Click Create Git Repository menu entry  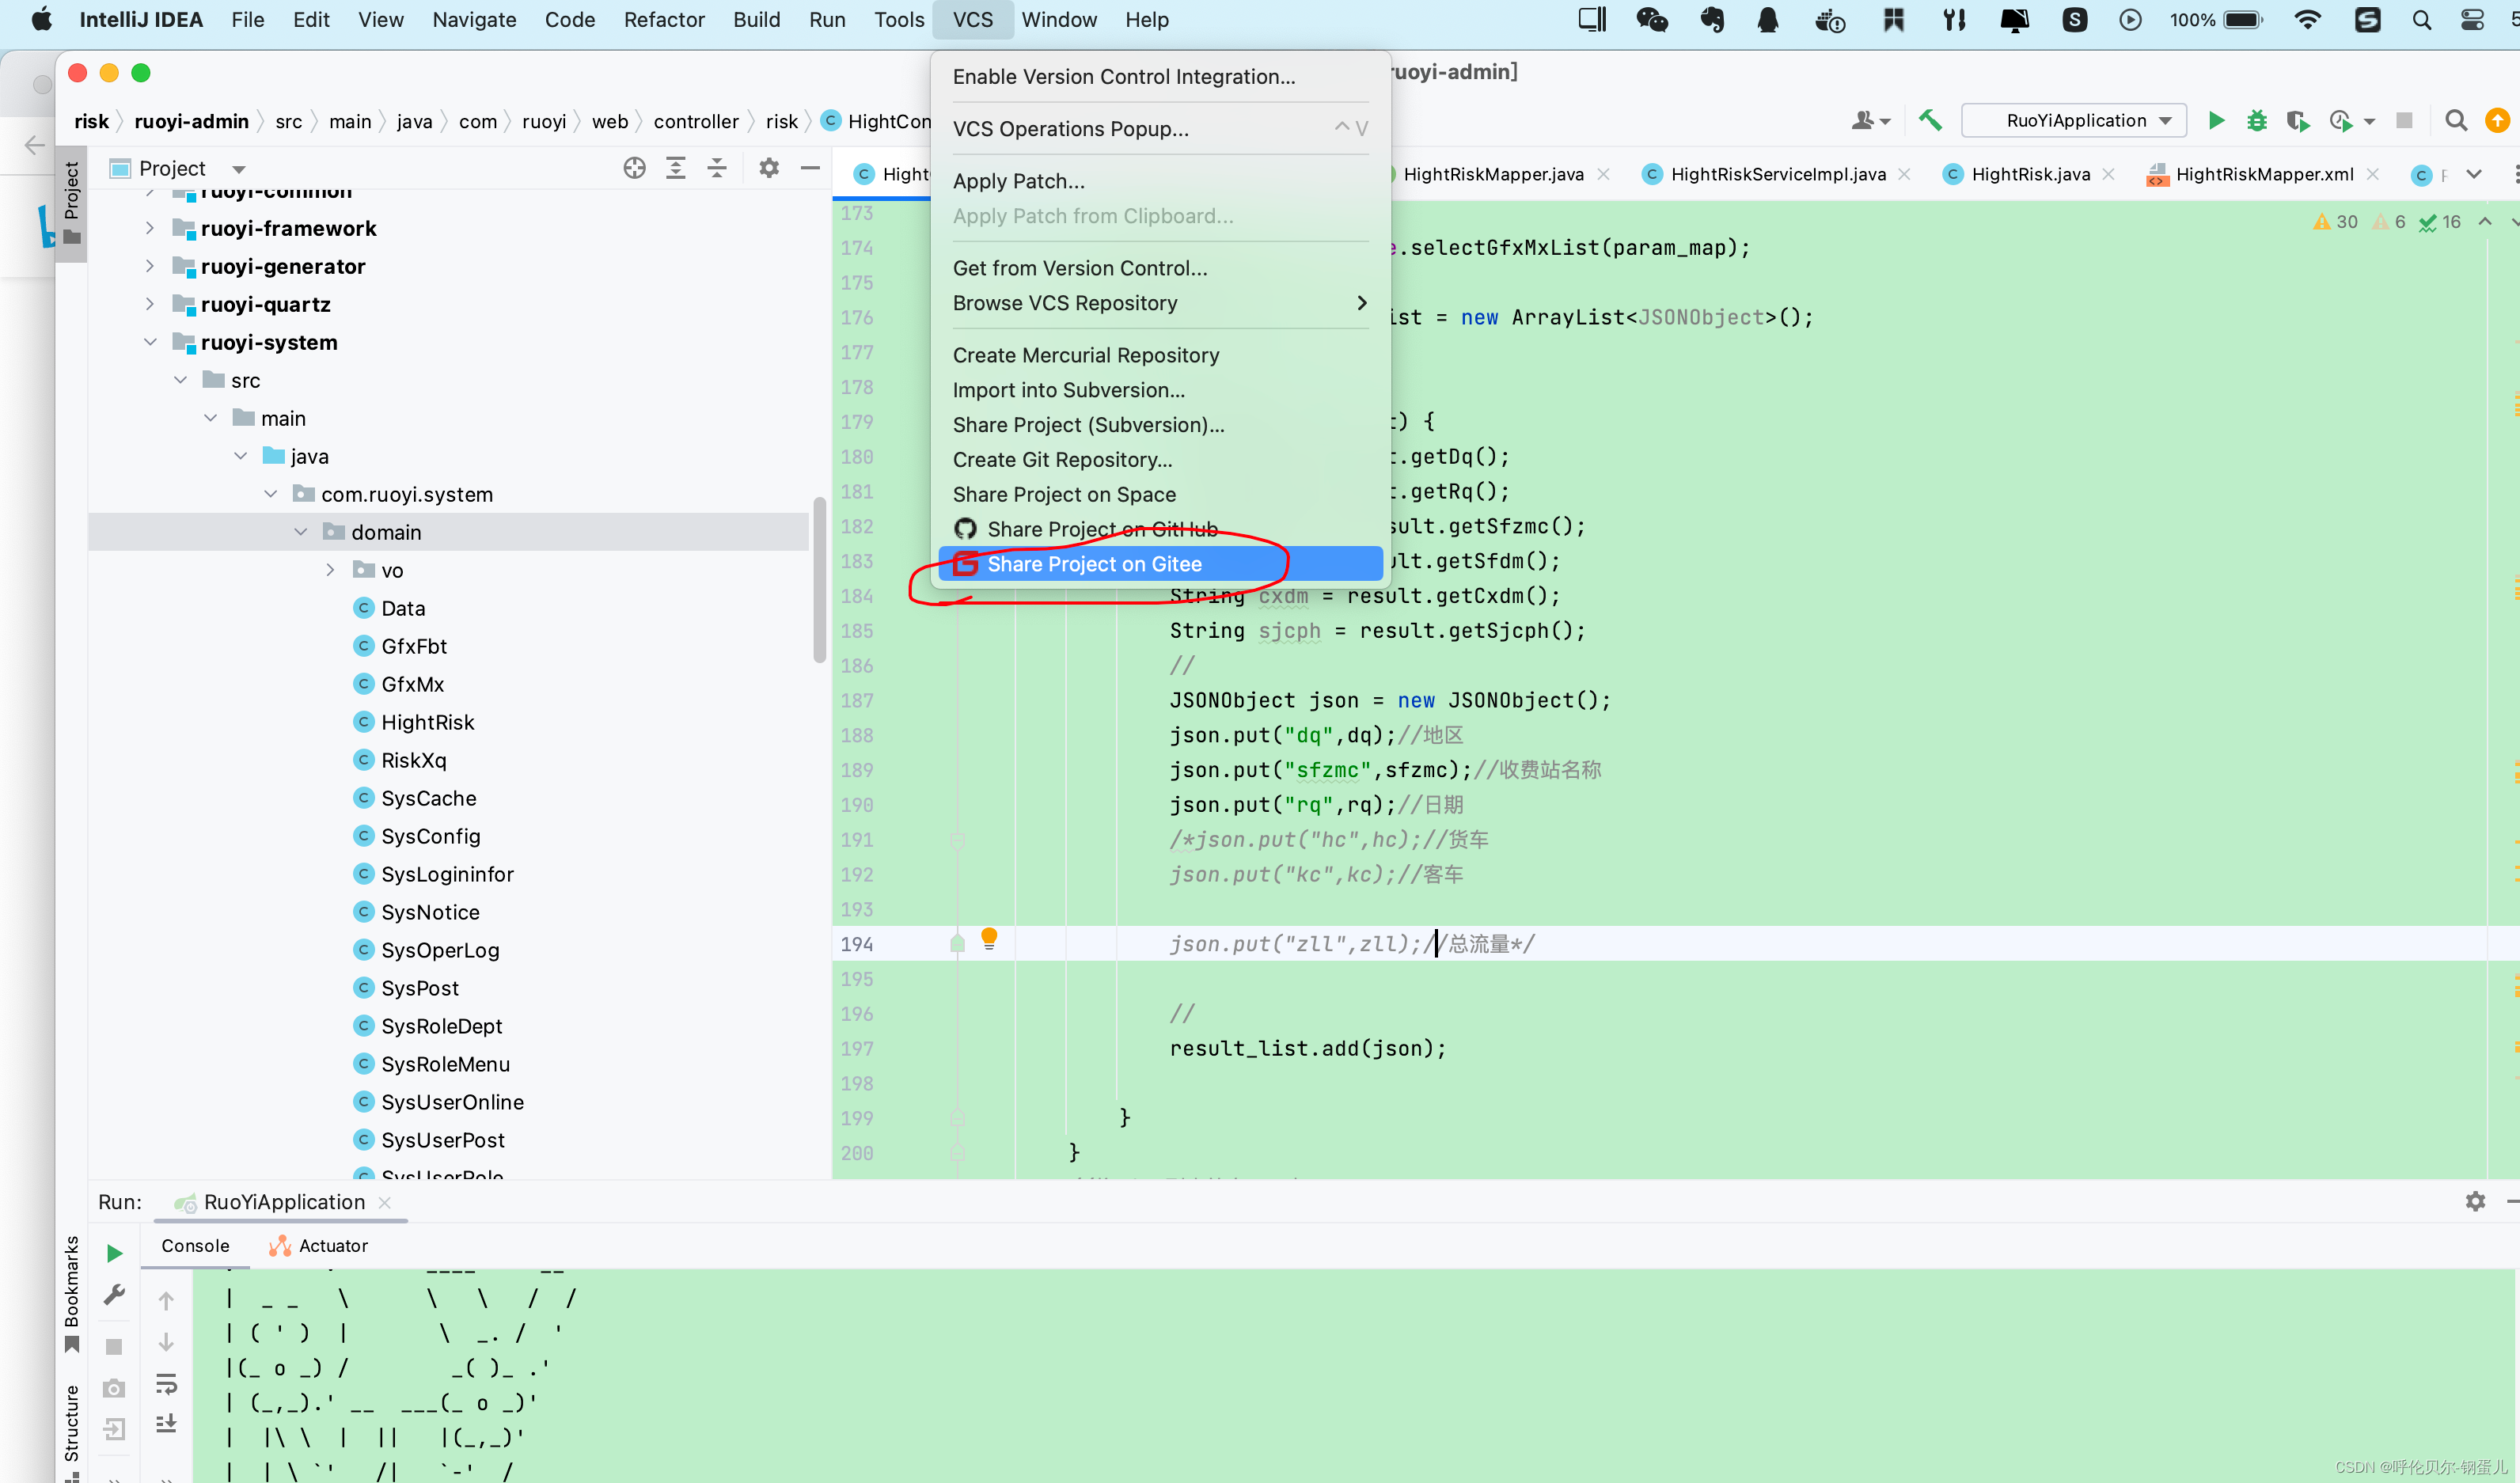(1062, 459)
